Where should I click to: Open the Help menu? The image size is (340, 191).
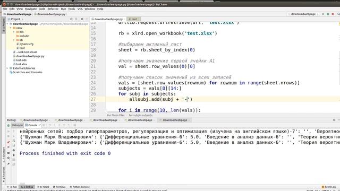point(100,9)
